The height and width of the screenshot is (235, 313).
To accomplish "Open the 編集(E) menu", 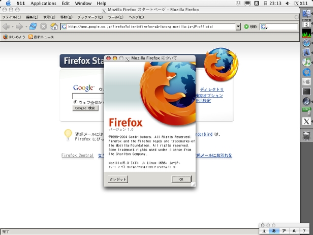I will [x=32, y=17].
